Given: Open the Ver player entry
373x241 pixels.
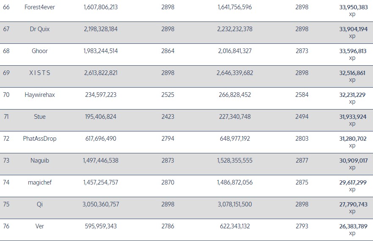Looking at the screenshot, I should (x=40, y=226).
